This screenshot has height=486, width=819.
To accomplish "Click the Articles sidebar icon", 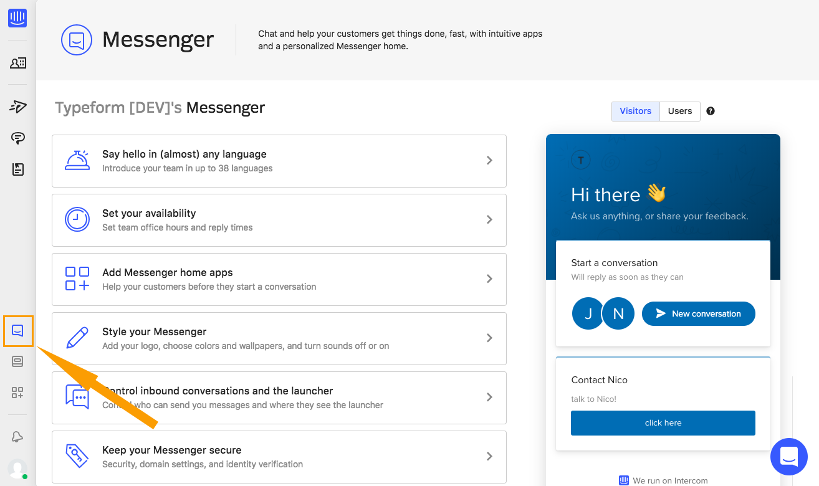I will pyautogui.click(x=17, y=169).
